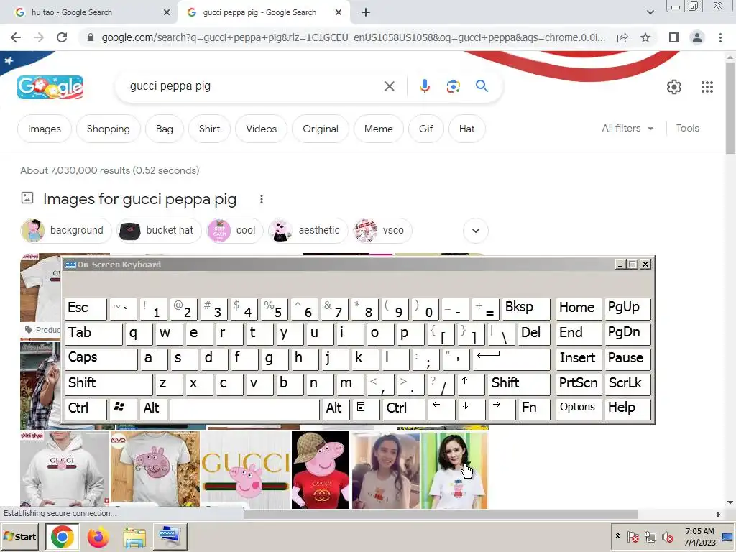Toggle right Shift key on keyboard
736x552 pixels.
519,384
